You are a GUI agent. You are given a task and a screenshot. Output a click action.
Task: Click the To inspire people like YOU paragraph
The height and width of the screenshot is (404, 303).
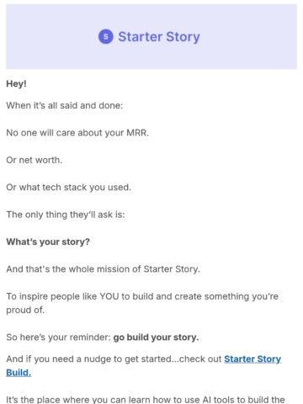(142, 303)
